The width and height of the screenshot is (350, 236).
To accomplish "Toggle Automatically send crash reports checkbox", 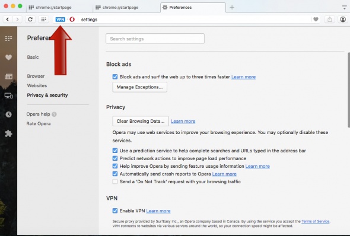I will 115,174.
